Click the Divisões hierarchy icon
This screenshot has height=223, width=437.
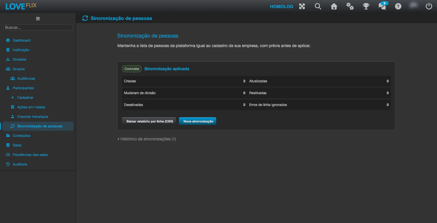click(x=8, y=60)
